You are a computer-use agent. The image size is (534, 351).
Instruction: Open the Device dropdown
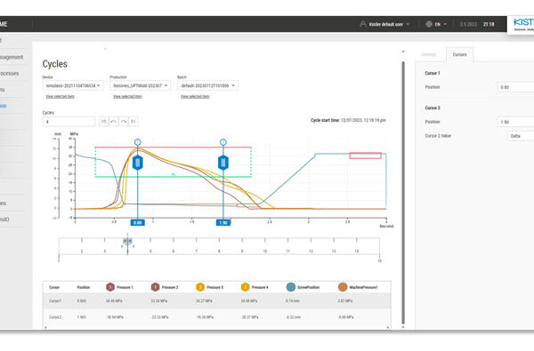[x=73, y=85]
